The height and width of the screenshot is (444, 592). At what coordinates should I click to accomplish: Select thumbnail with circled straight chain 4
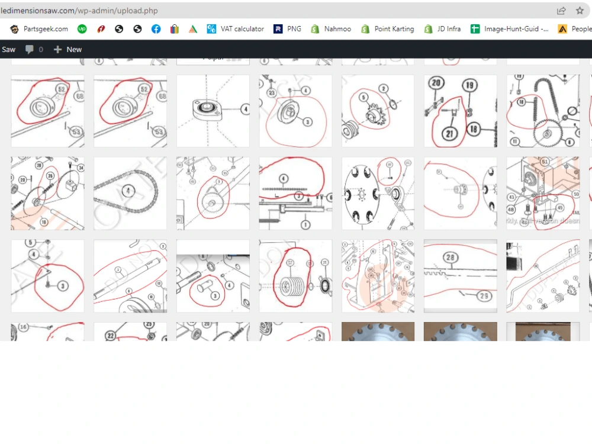click(295, 194)
